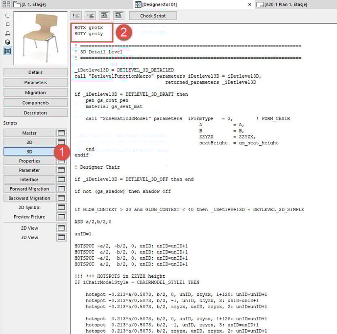Click the layout icon of A20-1 Plan tab
The image size is (337, 334).
260,4
